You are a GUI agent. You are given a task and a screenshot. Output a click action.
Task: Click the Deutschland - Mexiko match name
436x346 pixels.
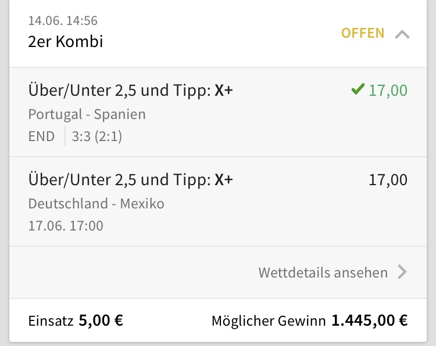click(96, 204)
